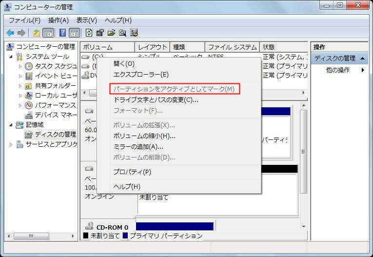Screen dimensions: 373x257
Task: Expand the サービスとアプリケ node arrow
Action: click(x=11, y=144)
